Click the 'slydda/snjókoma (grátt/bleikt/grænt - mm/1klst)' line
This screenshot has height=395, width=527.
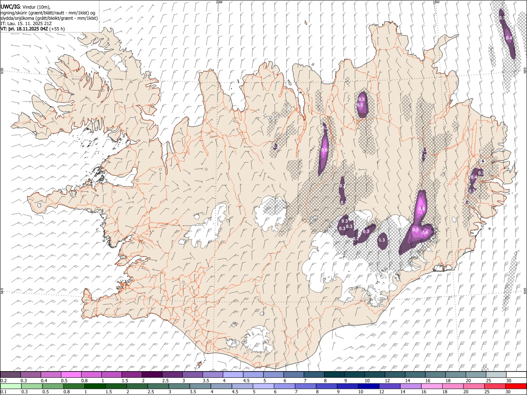(x=49, y=18)
